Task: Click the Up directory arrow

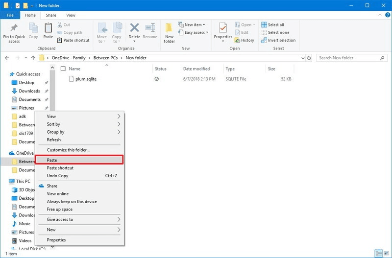Action: click(32, 58)
